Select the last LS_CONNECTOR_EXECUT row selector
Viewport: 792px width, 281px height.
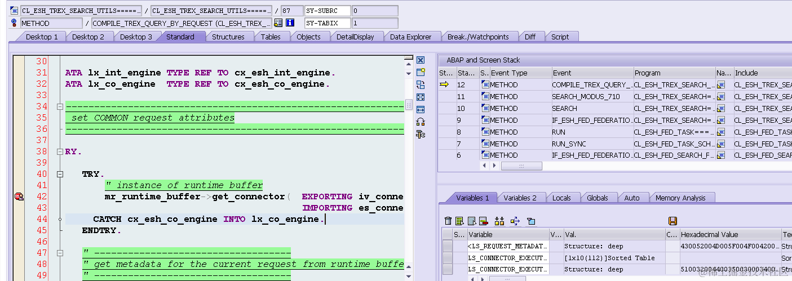[448, 269]
